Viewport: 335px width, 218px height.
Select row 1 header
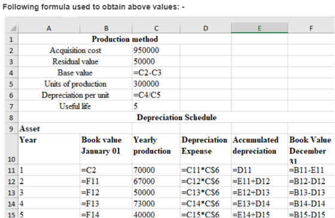11,39
